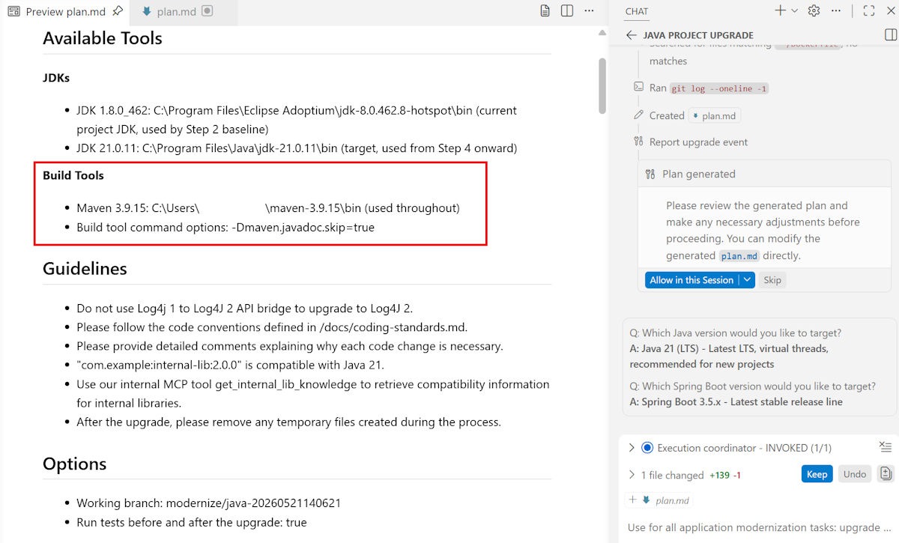
Task: Click the Guidelines heading
Action: tap(85, 268)
